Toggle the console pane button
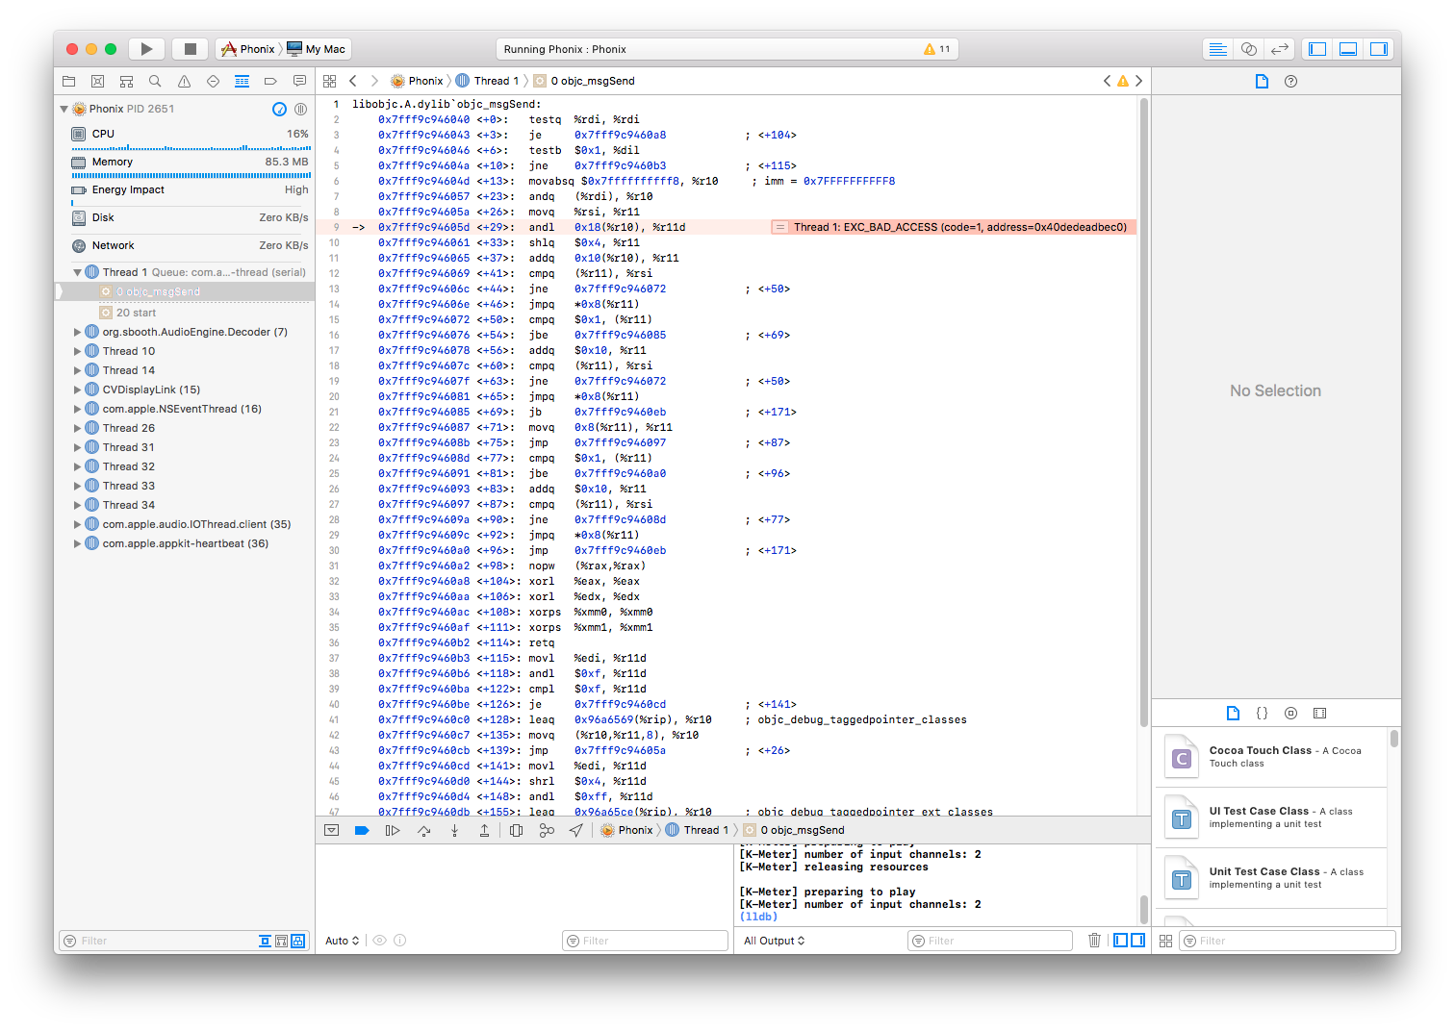1455x1031 pixels. click(x=1137, y=941)
